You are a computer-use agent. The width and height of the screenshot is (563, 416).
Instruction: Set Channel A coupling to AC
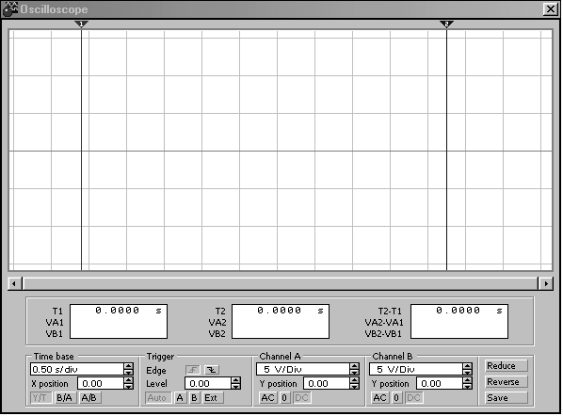click(268, 398)
